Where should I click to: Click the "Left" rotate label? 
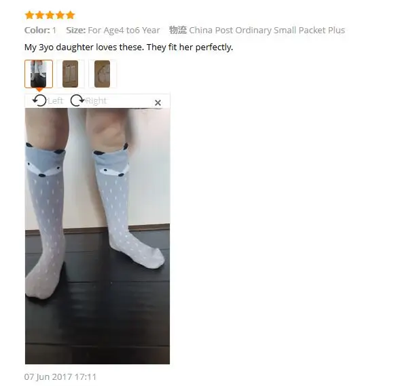(x=55, y=101)
